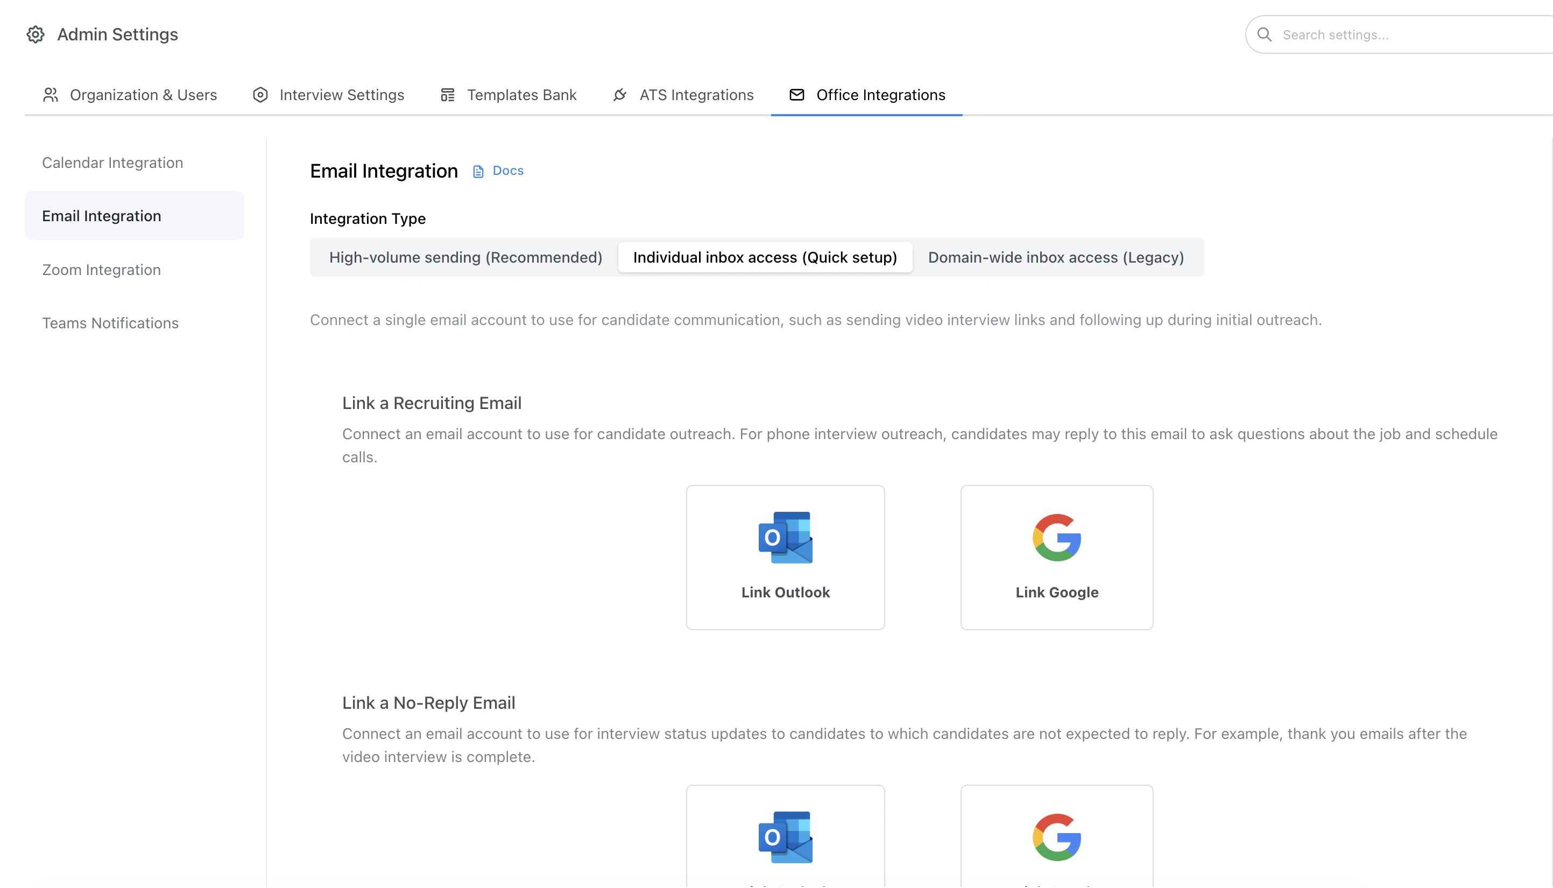Click the Organization & Users people icon
The image size is (1553, 888).
(50, 95)
